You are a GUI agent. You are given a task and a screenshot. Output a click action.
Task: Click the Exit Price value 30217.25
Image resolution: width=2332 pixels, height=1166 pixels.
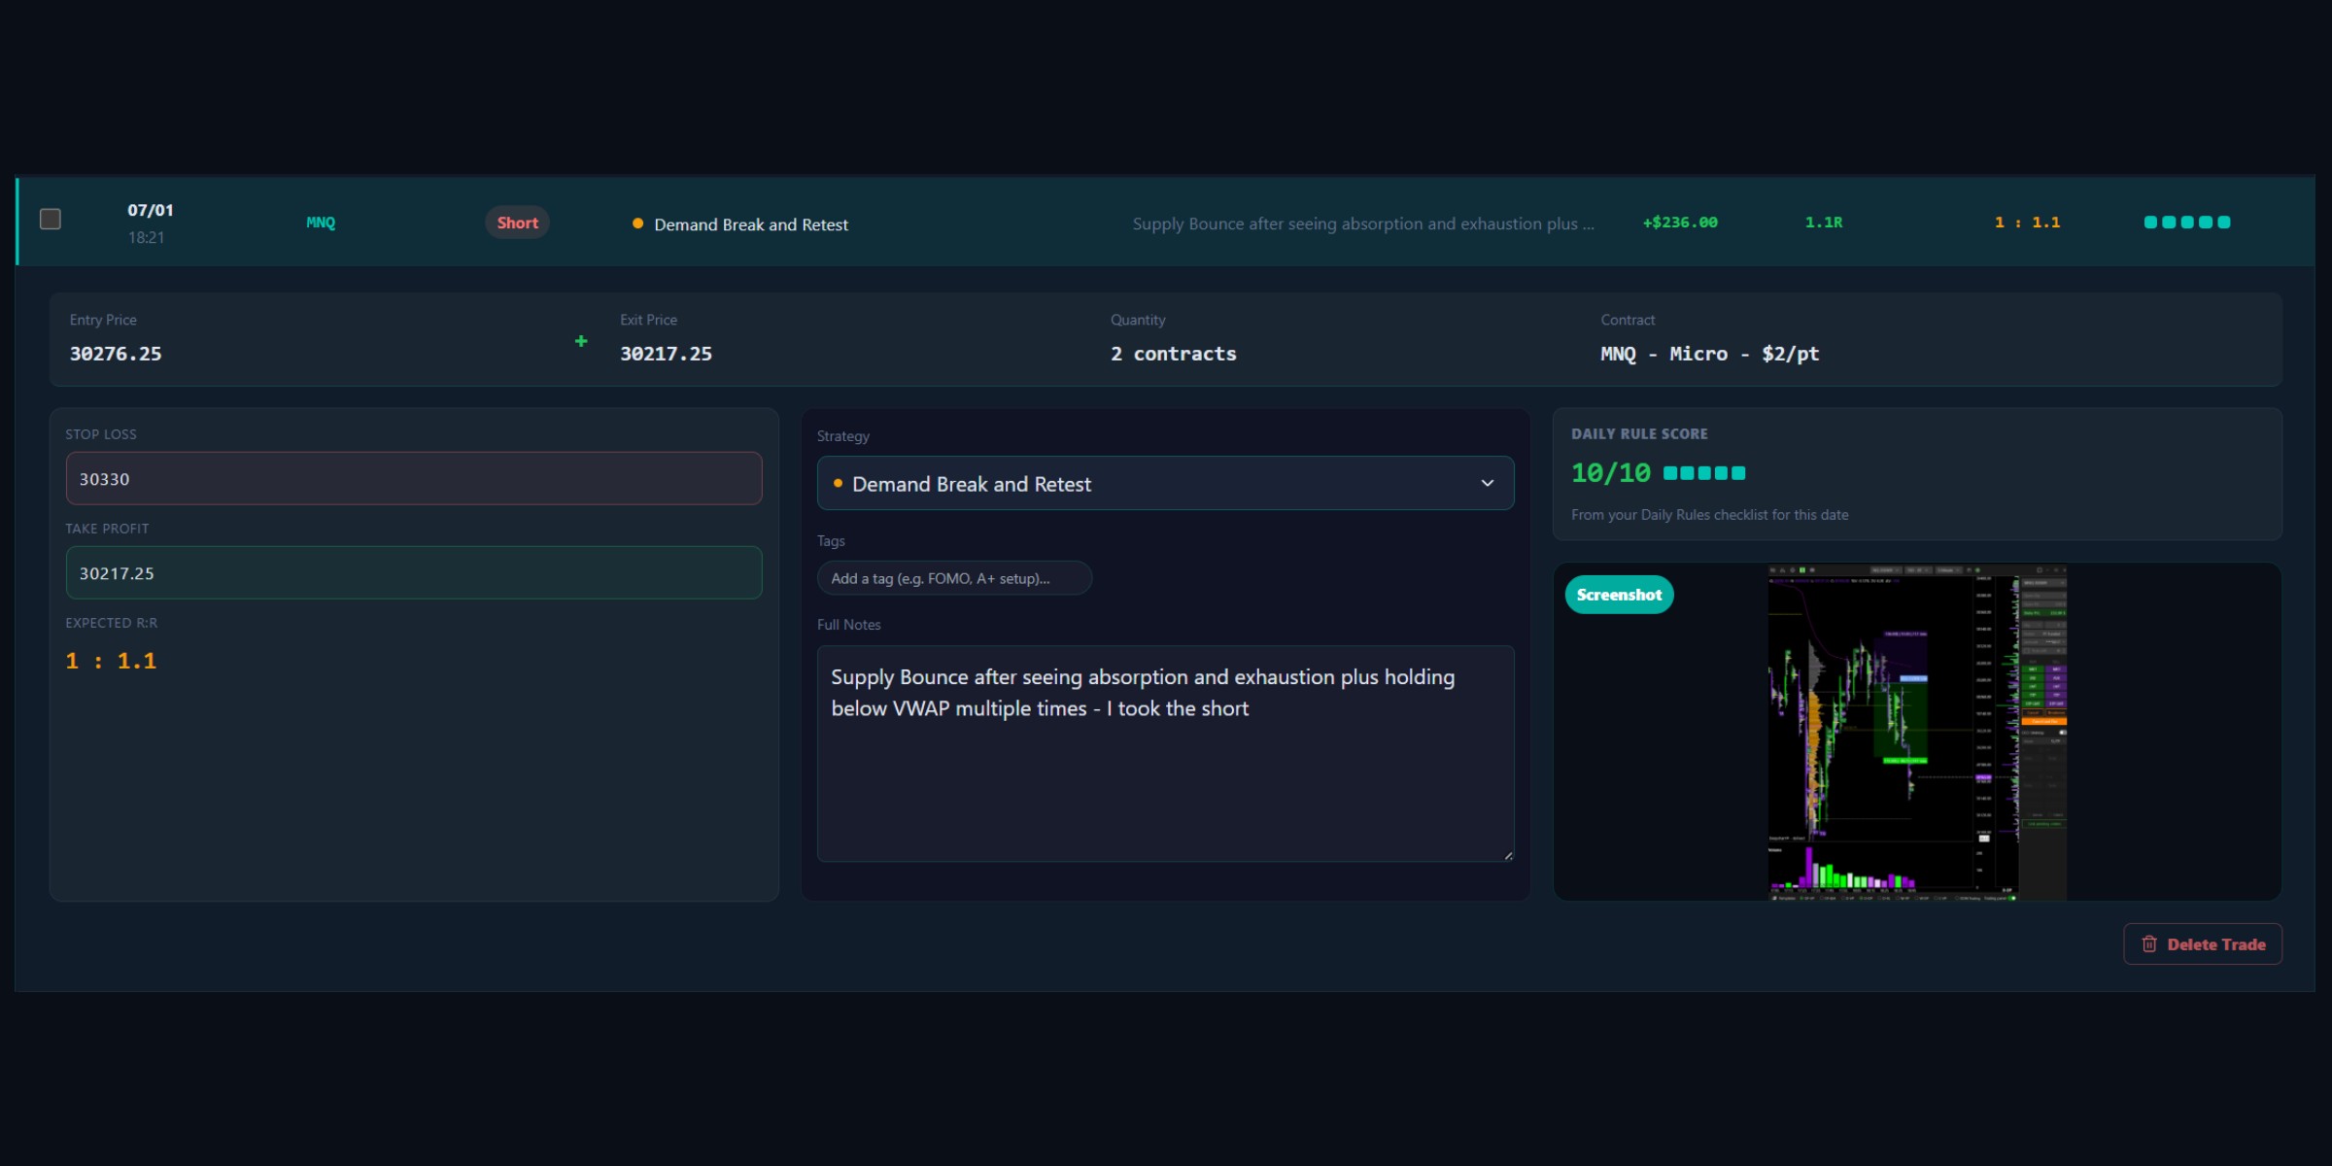(x=666, y=354)
